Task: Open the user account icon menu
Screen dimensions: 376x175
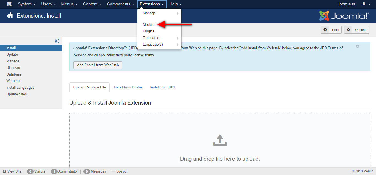Action: [366, 4]
